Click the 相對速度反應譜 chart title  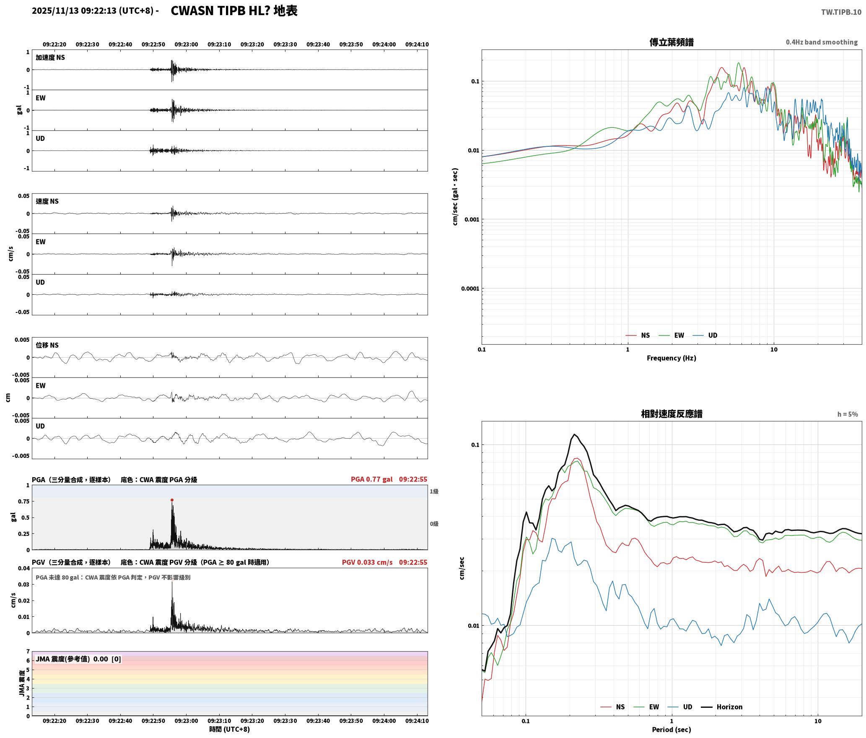coord(672,414)
